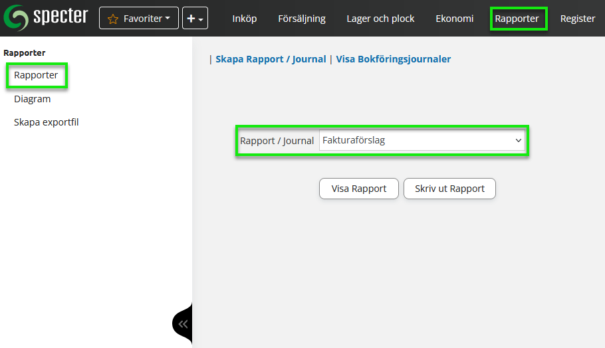Open the Register menu

coord(577,19)
